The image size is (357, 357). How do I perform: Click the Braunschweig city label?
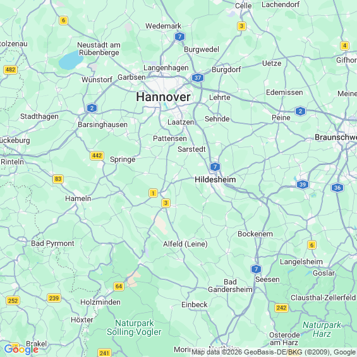(336, 137)
